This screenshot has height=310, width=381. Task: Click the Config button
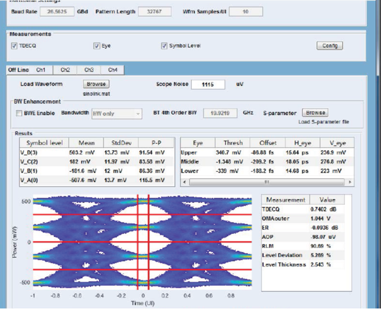(x=329, y=46)
